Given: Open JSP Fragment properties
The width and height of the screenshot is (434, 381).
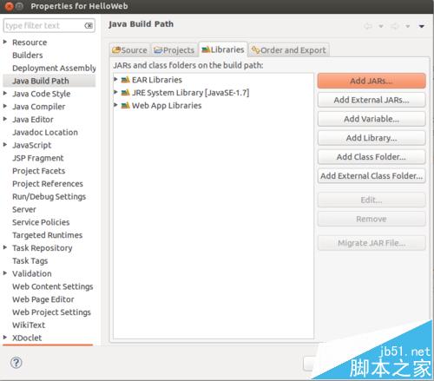Looking at the screenshot, I should pyautogui.click(x=38, y=158).
